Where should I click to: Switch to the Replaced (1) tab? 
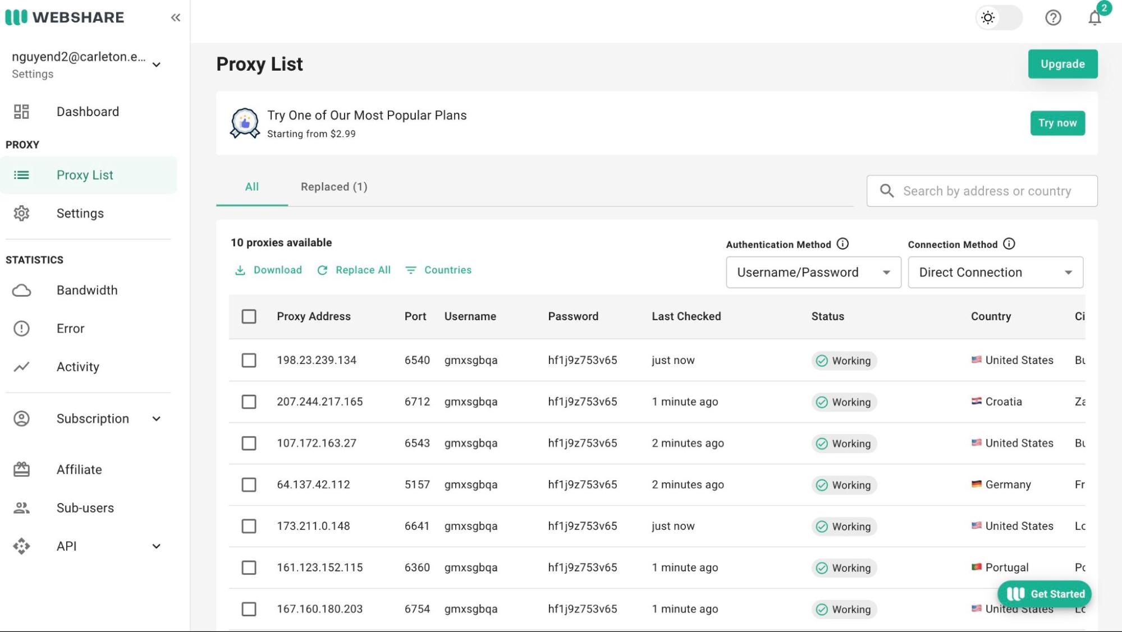click(334, 187)
